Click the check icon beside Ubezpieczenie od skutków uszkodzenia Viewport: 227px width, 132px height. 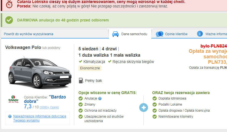[81, 117]
